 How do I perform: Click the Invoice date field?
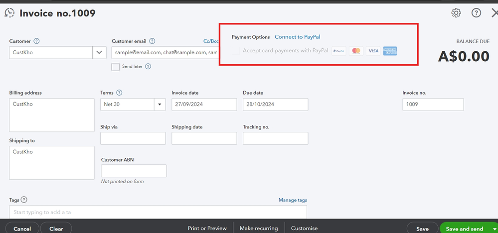tap(204, 104)
